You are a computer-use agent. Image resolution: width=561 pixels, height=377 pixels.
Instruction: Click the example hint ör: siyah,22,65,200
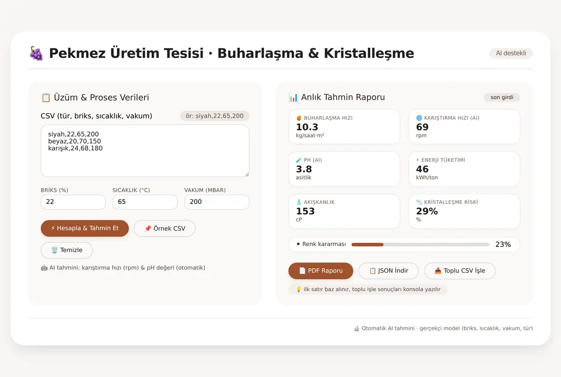(215, 116)
